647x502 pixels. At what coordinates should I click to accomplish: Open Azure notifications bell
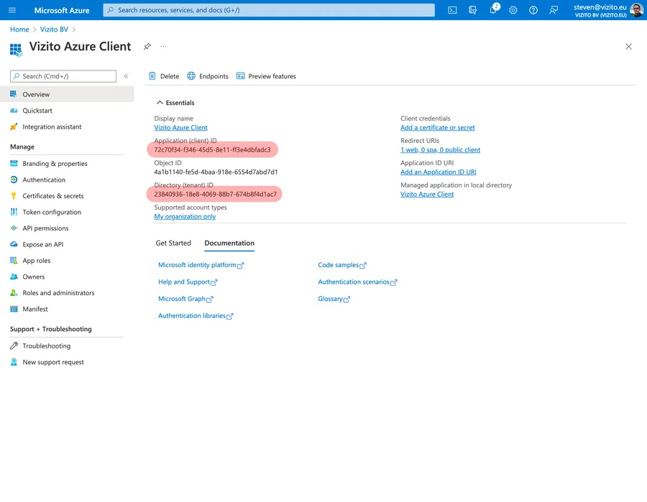click(493, 10)
